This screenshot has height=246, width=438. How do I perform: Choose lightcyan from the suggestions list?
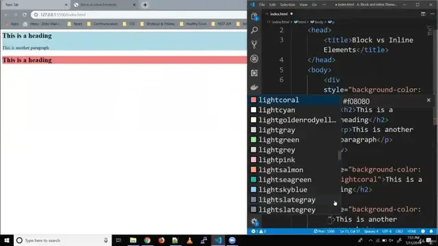point(294,110)
